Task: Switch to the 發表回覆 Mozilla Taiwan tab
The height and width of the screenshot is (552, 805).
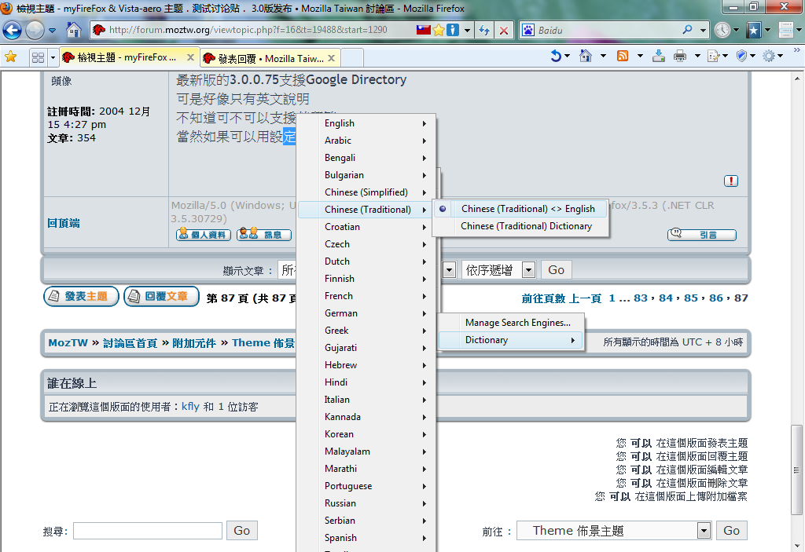Action: click(x=270, y=58)
